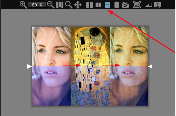Open the full-screen image preview icon
This screenshot has width=176, height=116.
[x=137, y=5]
